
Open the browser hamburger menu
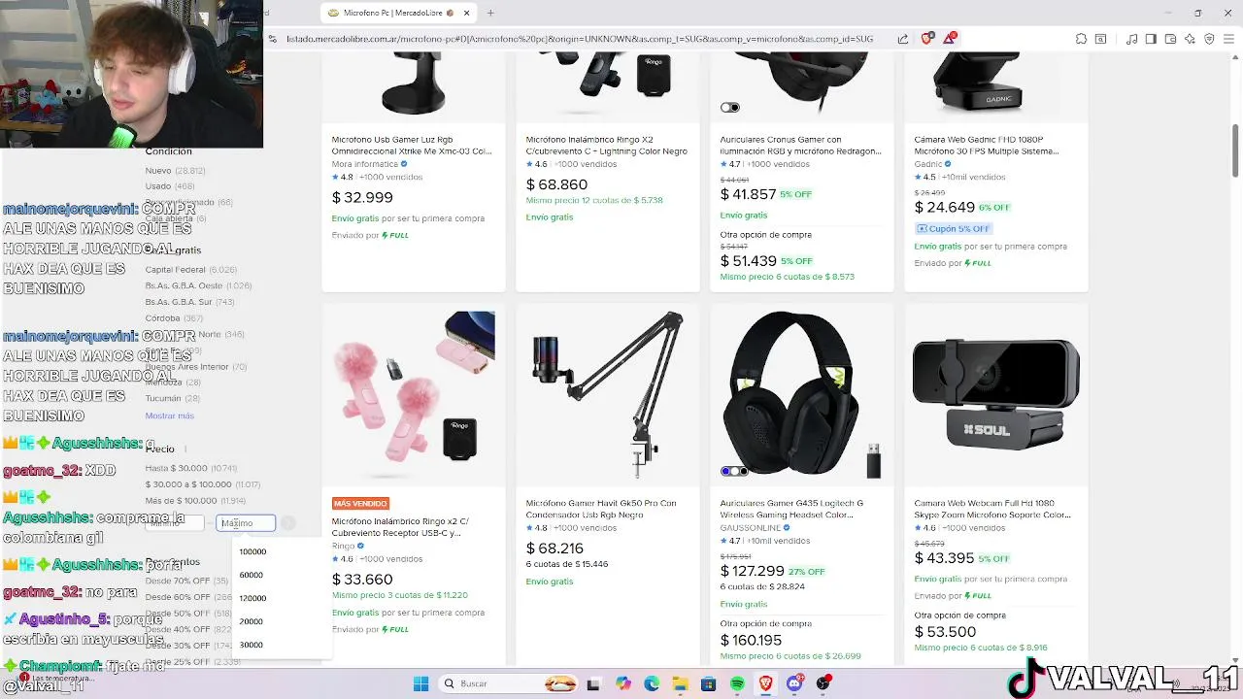coord(1228,39)
